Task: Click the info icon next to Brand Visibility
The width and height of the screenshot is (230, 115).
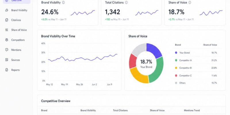Action: [63, 3]
